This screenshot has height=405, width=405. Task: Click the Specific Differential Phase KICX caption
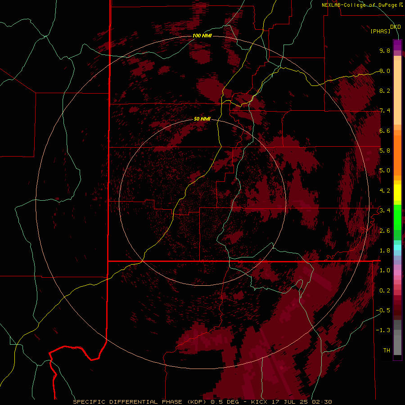coord(202,402)
